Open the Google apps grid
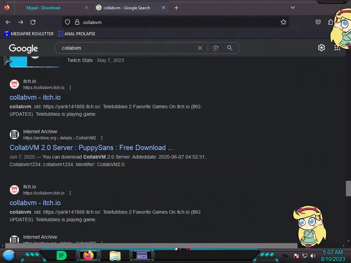The image size is (351, 263). [337, 48]
